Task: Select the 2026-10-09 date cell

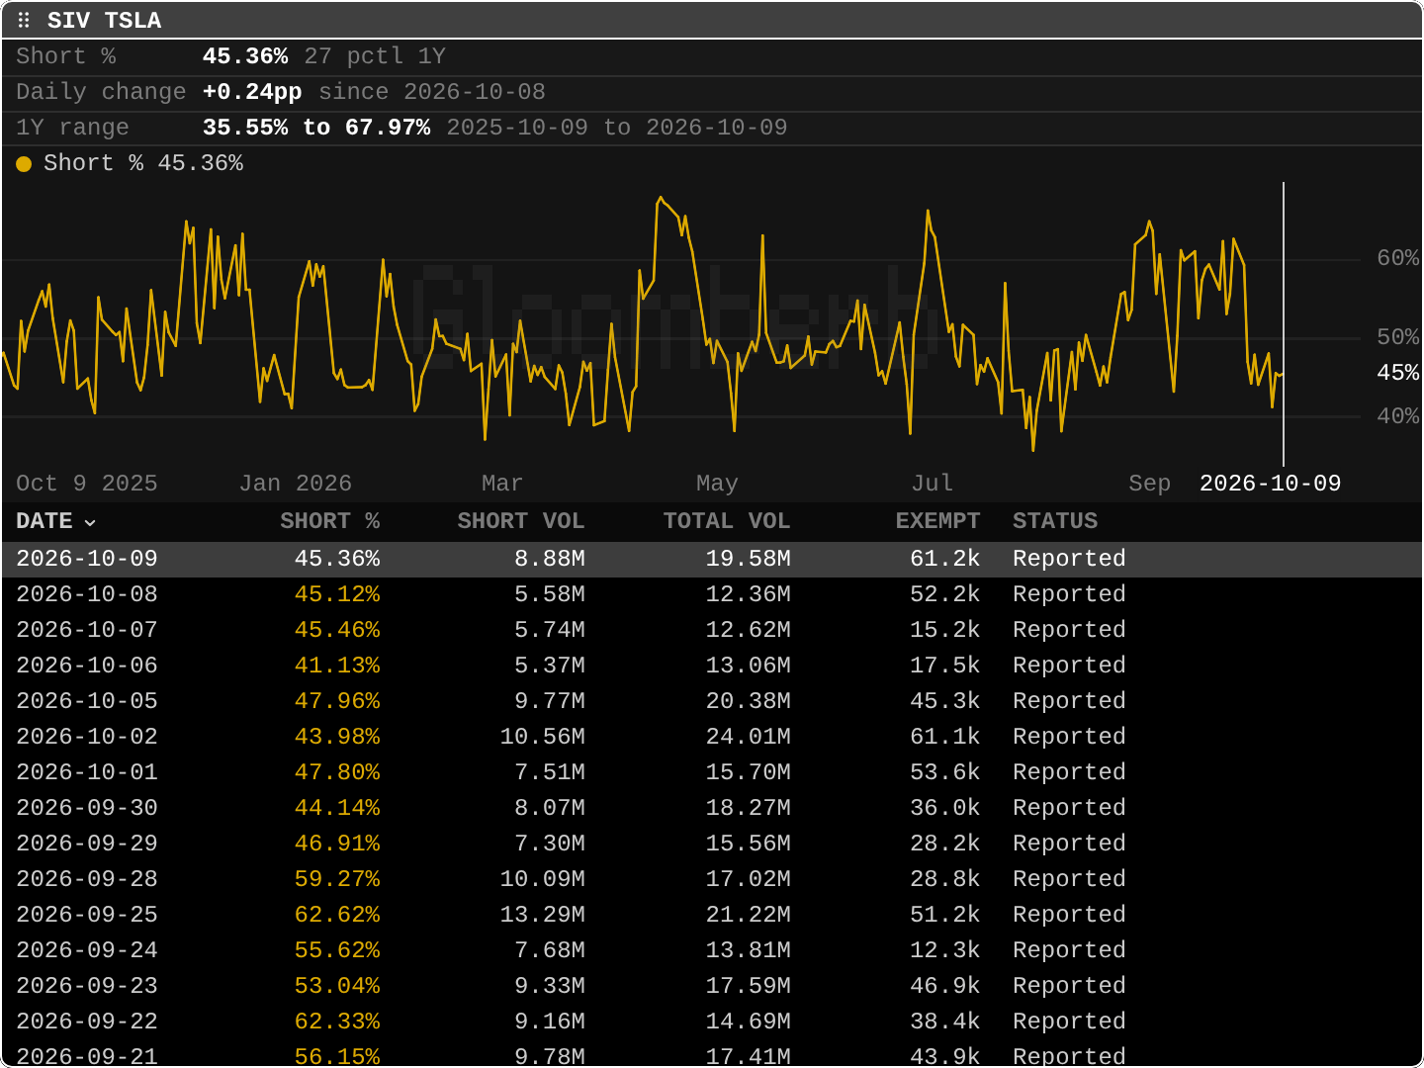Action: pyautogui.click(x=87, y=559)
